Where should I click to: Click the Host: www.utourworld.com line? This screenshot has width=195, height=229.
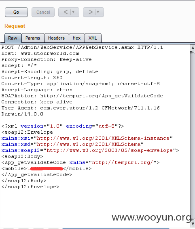[x=40, y=53]
